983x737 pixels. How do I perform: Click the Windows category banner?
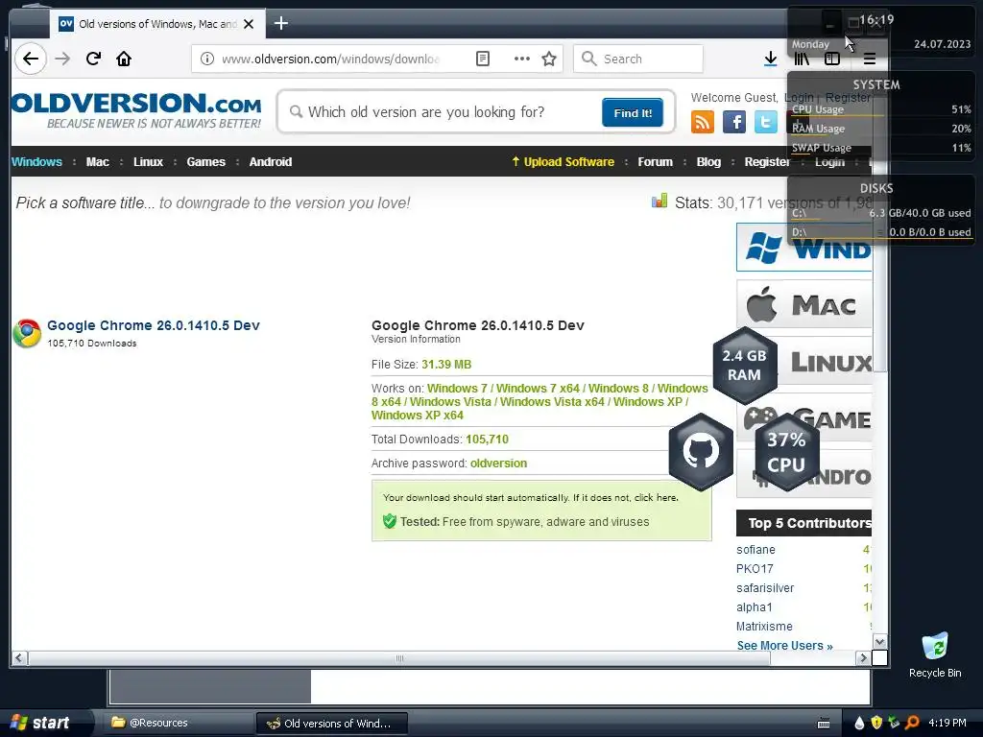point(804,247)
